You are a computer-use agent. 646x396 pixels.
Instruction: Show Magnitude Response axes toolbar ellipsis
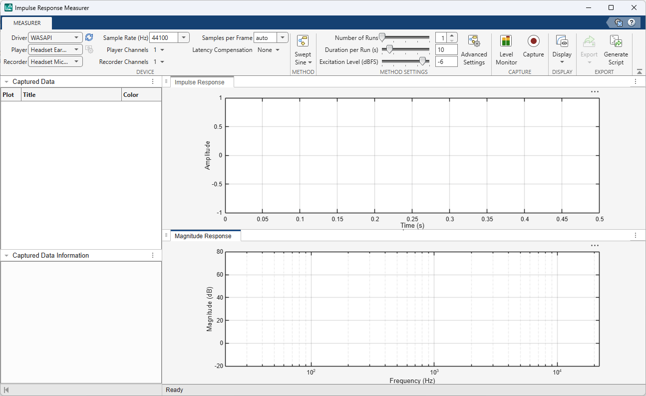594,246
